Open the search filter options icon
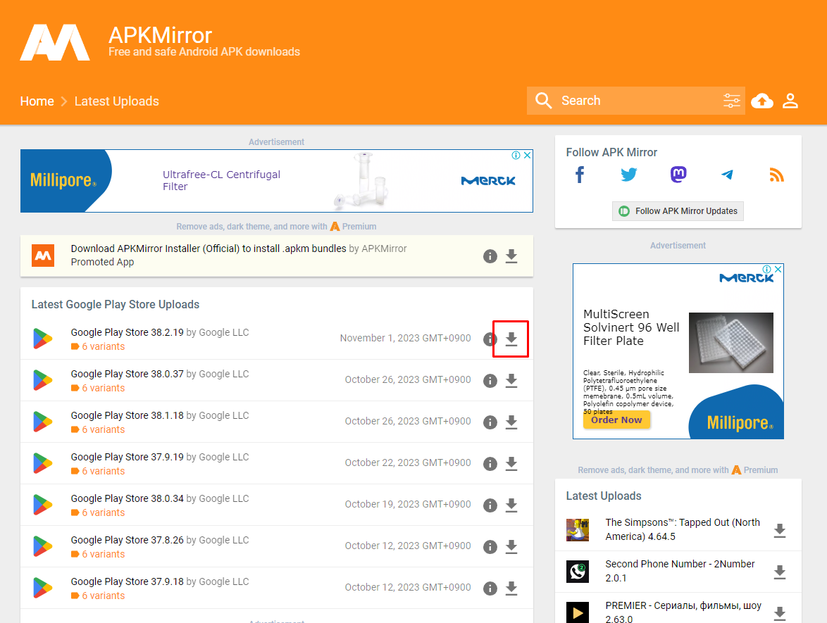This screenshot has height=623, width=827. 731,101
